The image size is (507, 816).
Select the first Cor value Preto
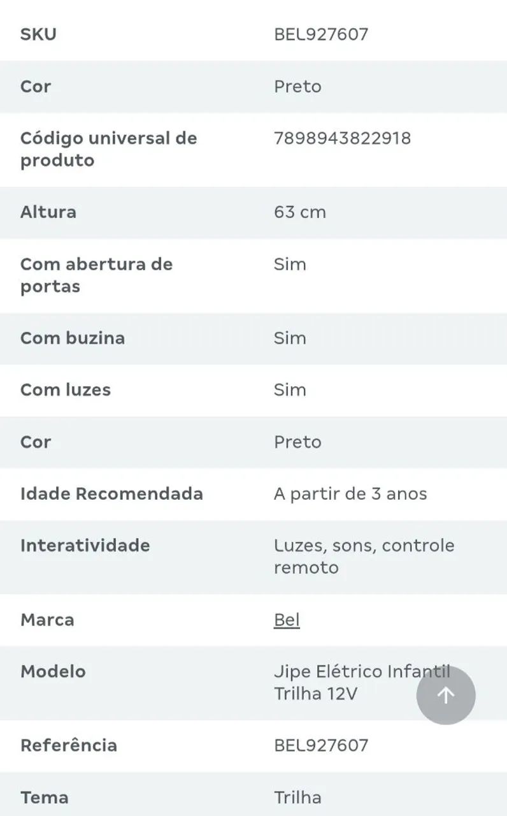click(297, 87)
